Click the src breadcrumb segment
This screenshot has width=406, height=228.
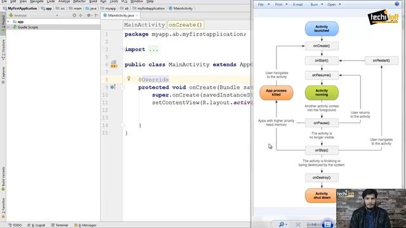coord(61,8)
